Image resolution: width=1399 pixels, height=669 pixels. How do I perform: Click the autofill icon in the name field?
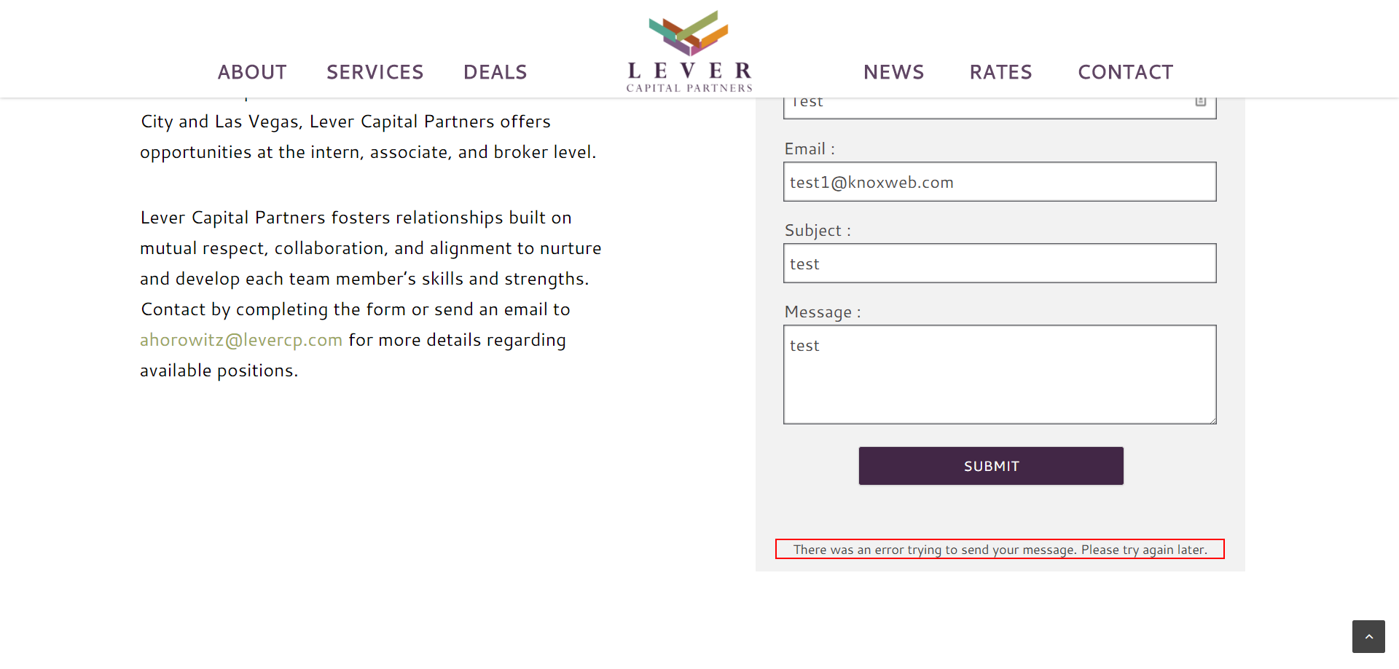(1201, 102)
